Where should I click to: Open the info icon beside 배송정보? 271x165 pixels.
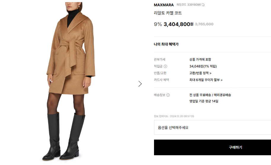coord(168,95)
